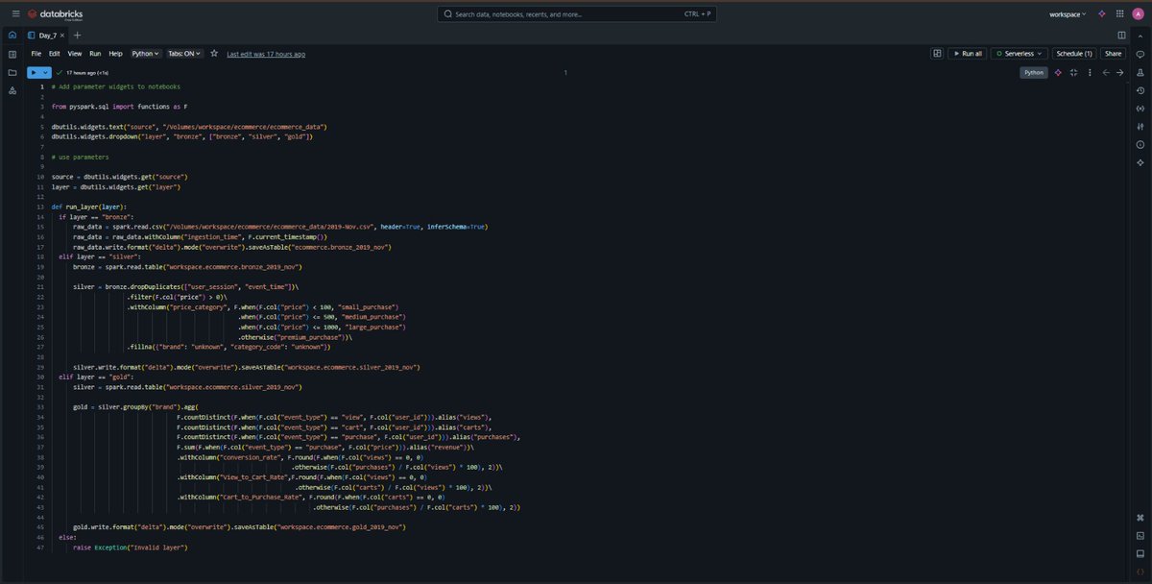Add a new tab with plus icon
This screenshot has width=1152, height=584.
pyautogui.click(x=78, y=35)
